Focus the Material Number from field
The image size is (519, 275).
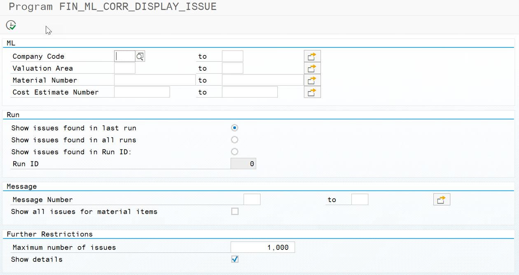pos(154,80)
